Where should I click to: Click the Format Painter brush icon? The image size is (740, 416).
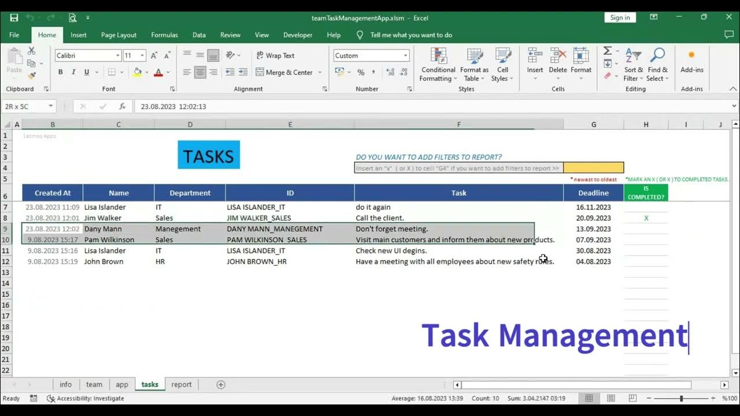click(32, 75)
